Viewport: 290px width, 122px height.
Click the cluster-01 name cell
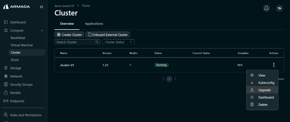(67, 65)
